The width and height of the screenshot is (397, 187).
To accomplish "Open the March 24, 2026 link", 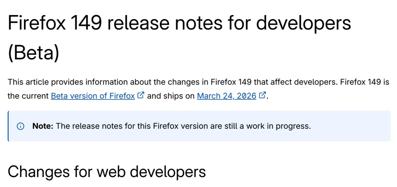I will point(226,96).
